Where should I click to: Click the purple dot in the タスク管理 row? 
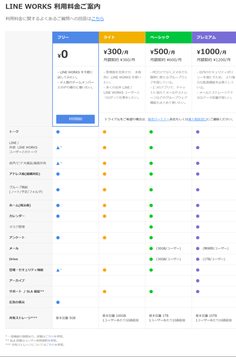(198, 227)
